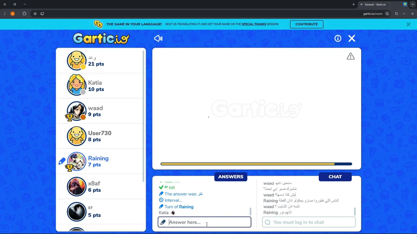Screen dimensions: 417x234
Task: Click the Gartic.io logo
Action: click(x=101, y=38)
